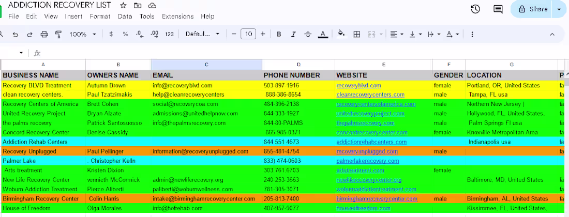
Task: Open more number formats 123
Action: (x=170, y=34)
